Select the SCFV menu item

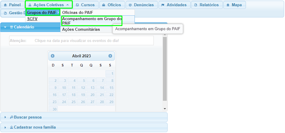click(x=32, y=19)
